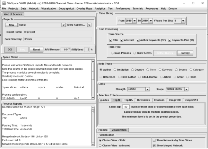208x149 pixels.
Task: Expand the More Actions dropdown
Action: pyautogui.click(x=89, y=25)
